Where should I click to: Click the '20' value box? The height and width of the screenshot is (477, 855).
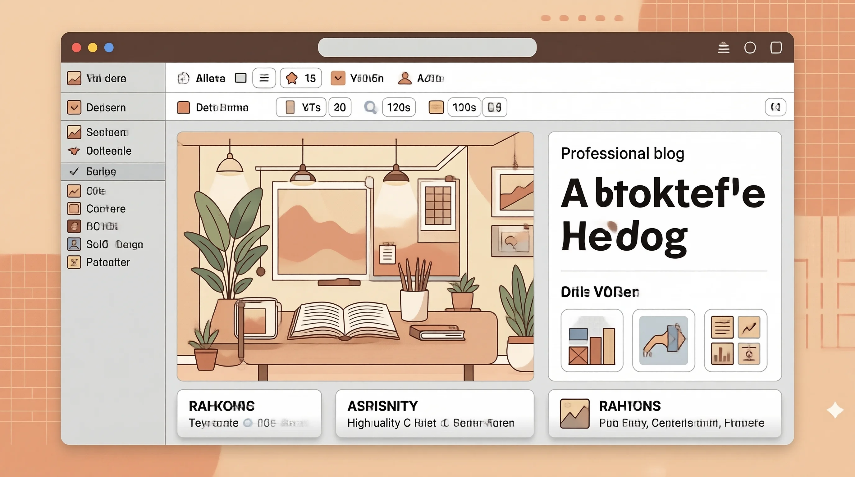point(340,107)
